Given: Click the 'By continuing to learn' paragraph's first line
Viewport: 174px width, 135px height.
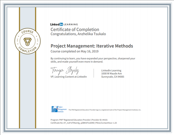Looking at the screenshot, I should click(93, 58).
